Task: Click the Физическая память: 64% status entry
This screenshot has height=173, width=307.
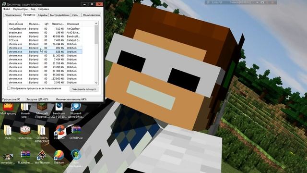Action: tap(71, 99)
